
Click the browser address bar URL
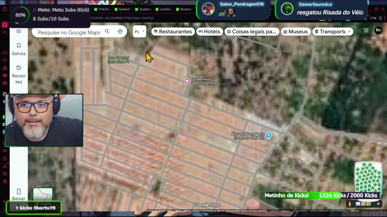(122, 18)
